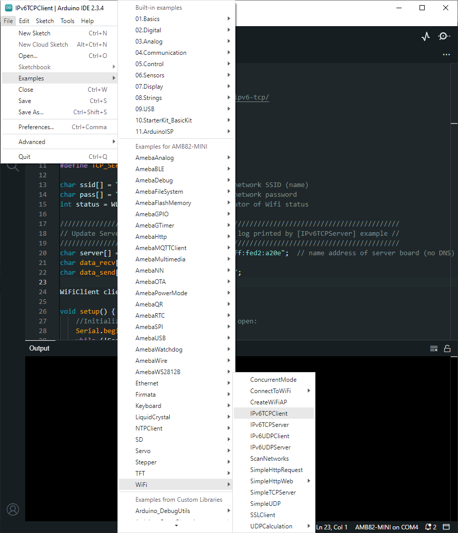Select the IPv6TCPServer example

[x=269, y=425]
